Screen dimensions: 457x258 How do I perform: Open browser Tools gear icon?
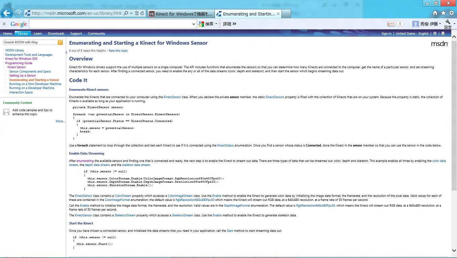451,13
